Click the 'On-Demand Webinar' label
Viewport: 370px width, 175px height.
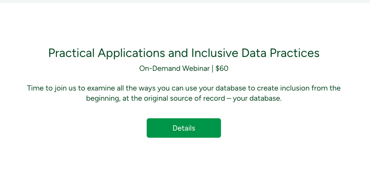pos(174,68)
